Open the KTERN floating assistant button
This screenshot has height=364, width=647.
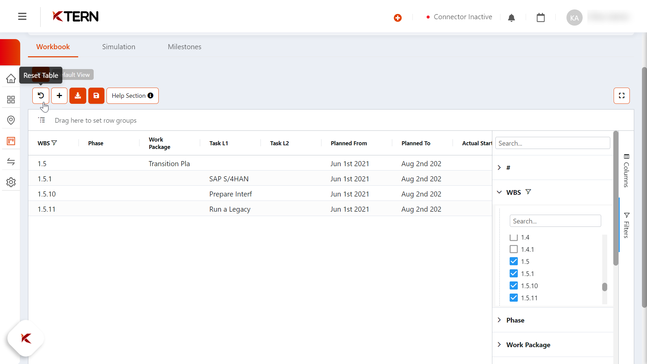[26, 338]
